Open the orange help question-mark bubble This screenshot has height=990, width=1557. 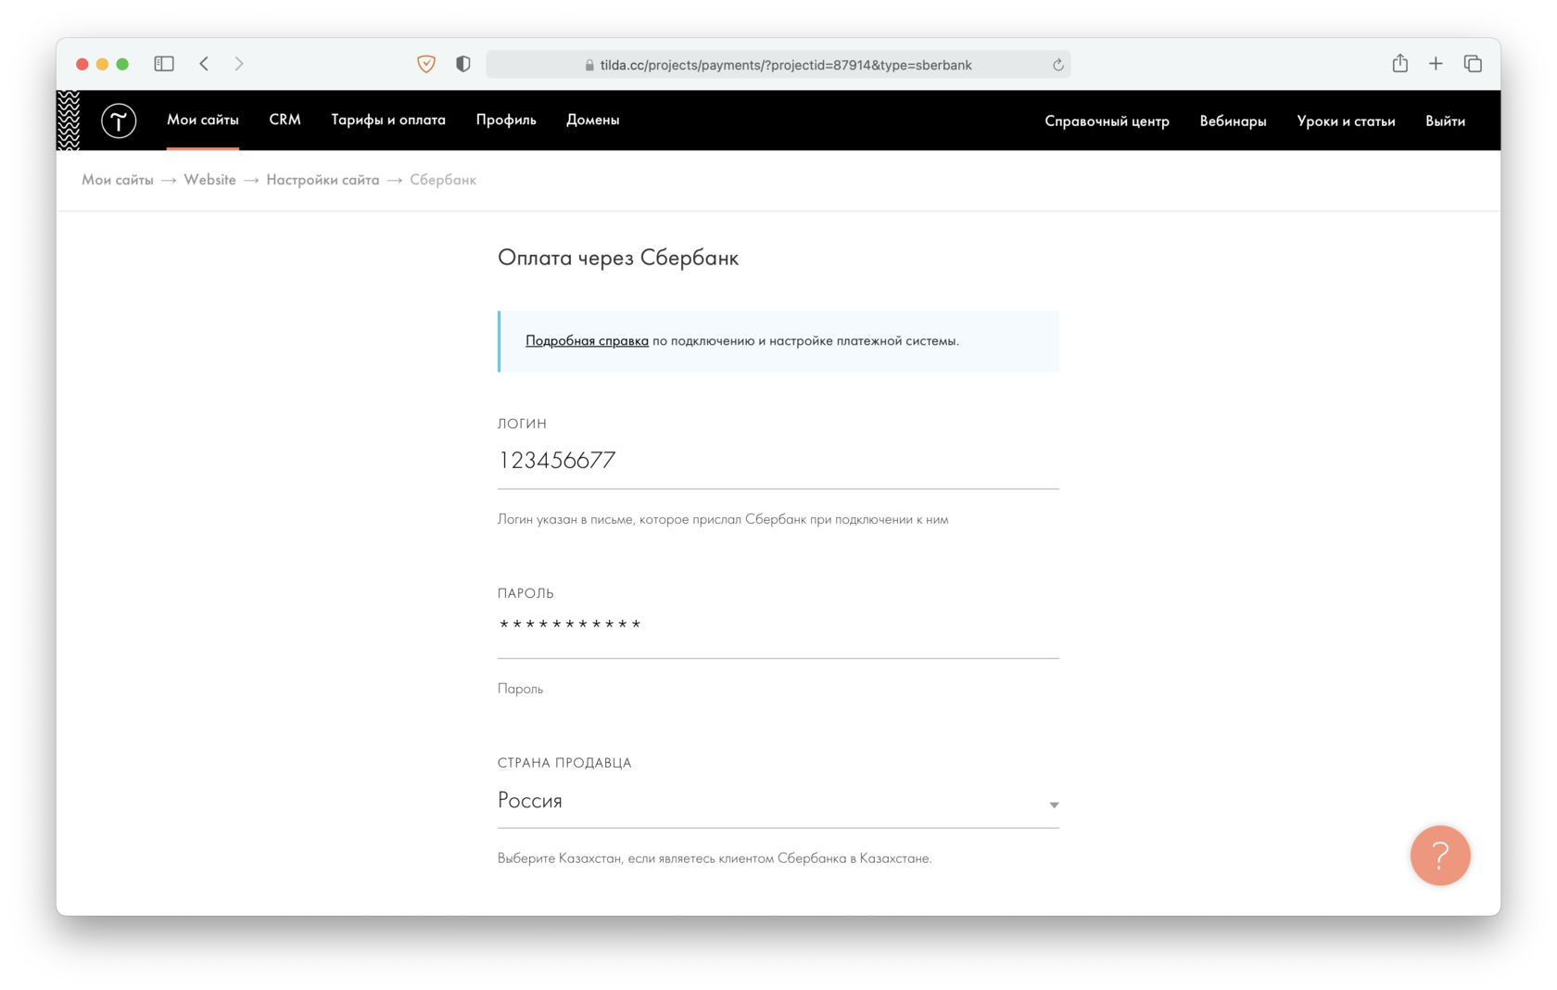click(x=1440, y=856)
